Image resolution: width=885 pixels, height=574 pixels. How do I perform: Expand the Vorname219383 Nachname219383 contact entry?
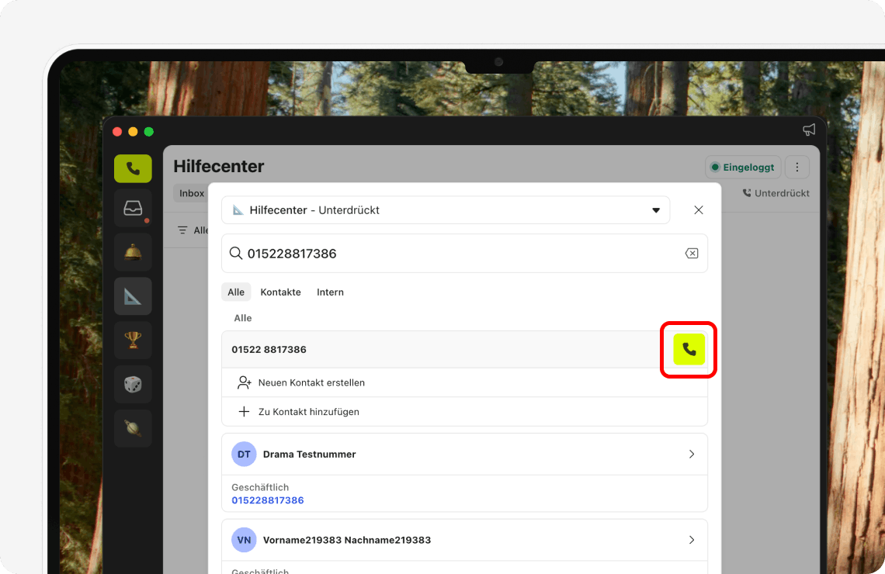pyautogui.click(x=691, y=540)
